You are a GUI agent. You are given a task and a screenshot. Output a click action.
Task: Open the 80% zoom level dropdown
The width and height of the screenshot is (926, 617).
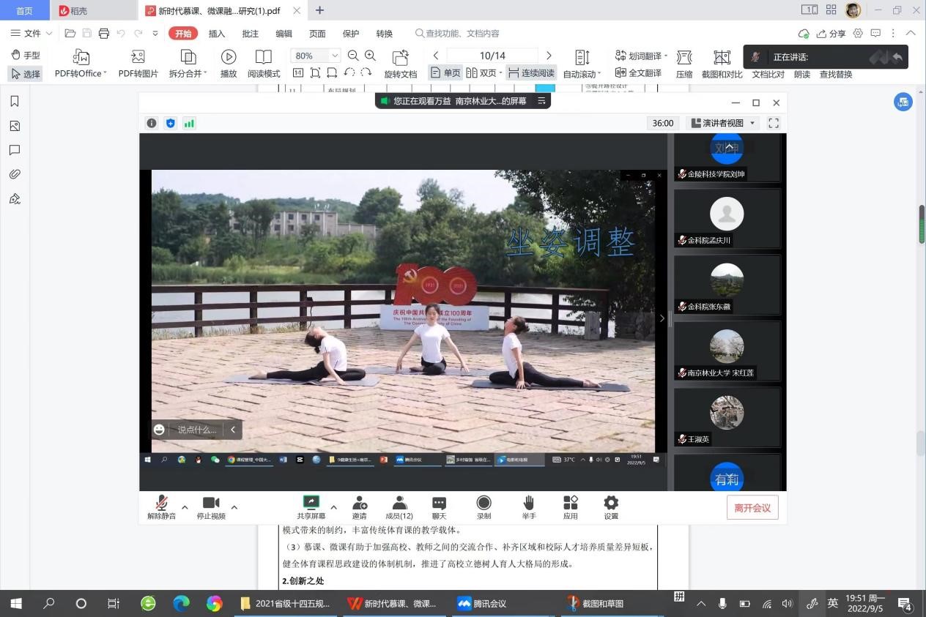(x=335, y=56)
